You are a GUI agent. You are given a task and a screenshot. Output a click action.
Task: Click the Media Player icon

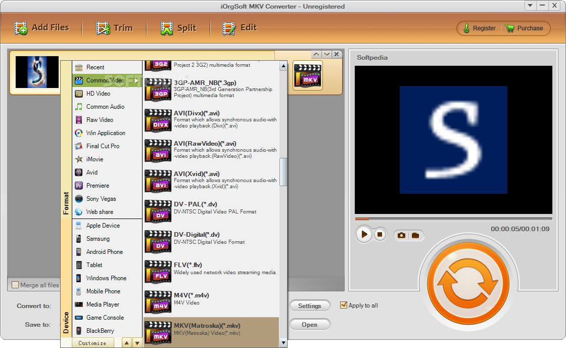point(78,304)
